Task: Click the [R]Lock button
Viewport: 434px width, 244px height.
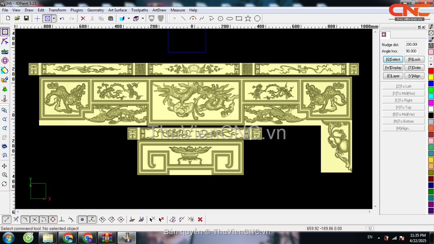Action: (x=414, y=59)
